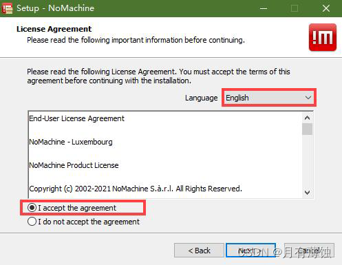Click the license scrollbar thumb
342x265 pixels.
pyautogui.click(x=307, y=129)
